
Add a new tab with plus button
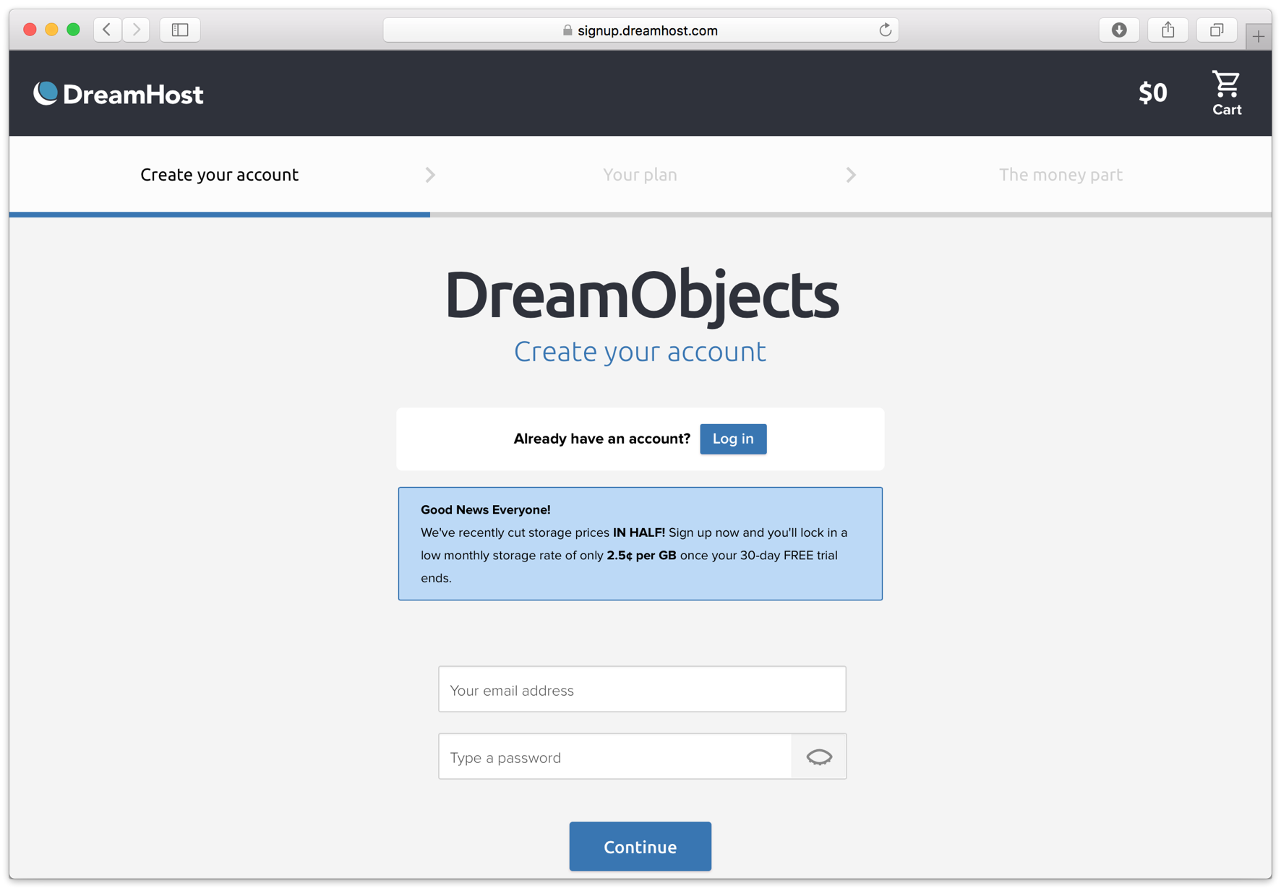pos(1259,36)
